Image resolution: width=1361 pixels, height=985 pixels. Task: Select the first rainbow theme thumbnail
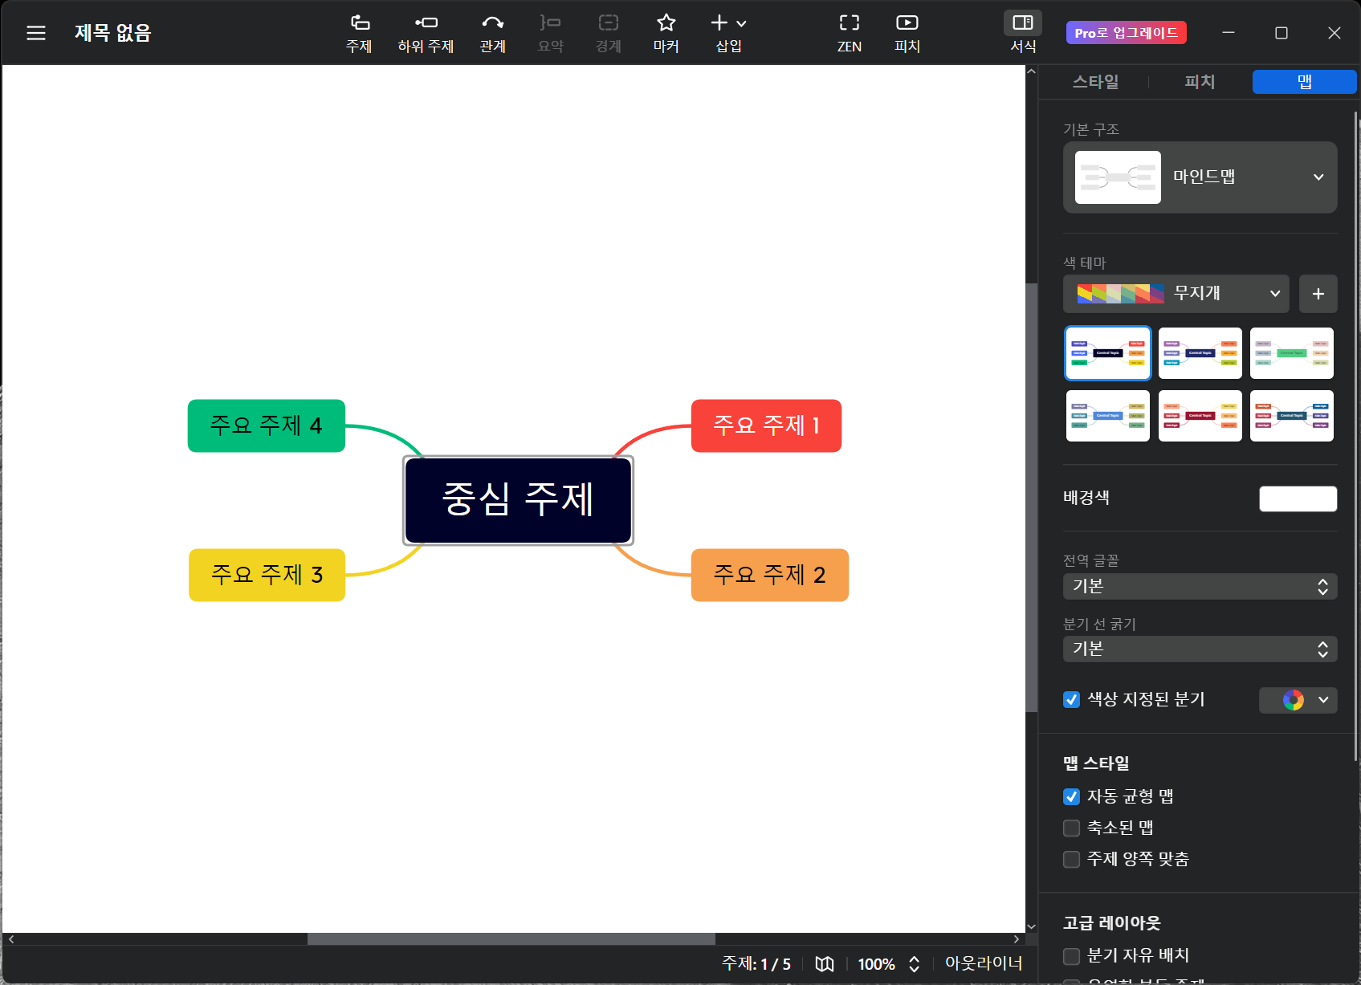click(1108, 353)
